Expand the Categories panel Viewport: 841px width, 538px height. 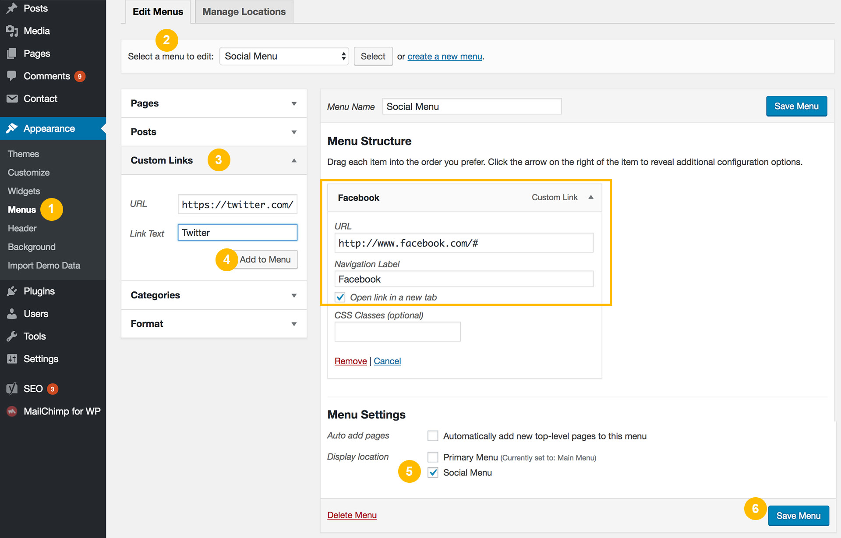click(x=214, y=295)
